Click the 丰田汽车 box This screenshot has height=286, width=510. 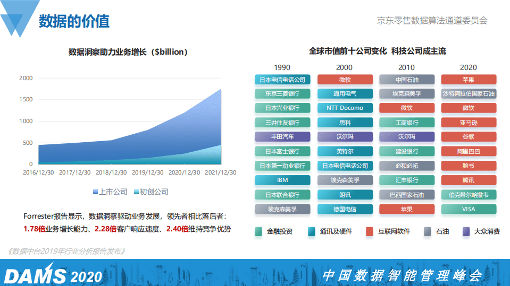click(x=282, y=137)
